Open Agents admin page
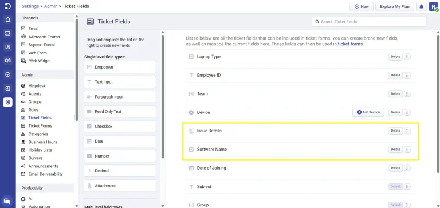 pos(35,94)
